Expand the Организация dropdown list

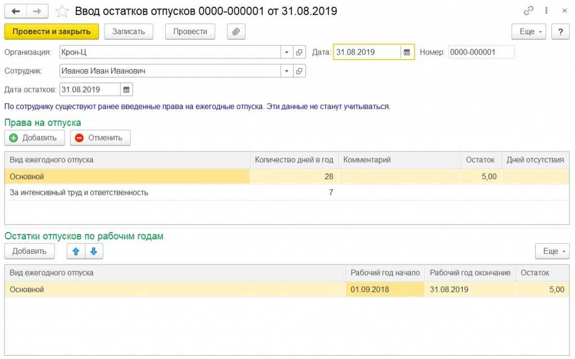coord(286,52)
